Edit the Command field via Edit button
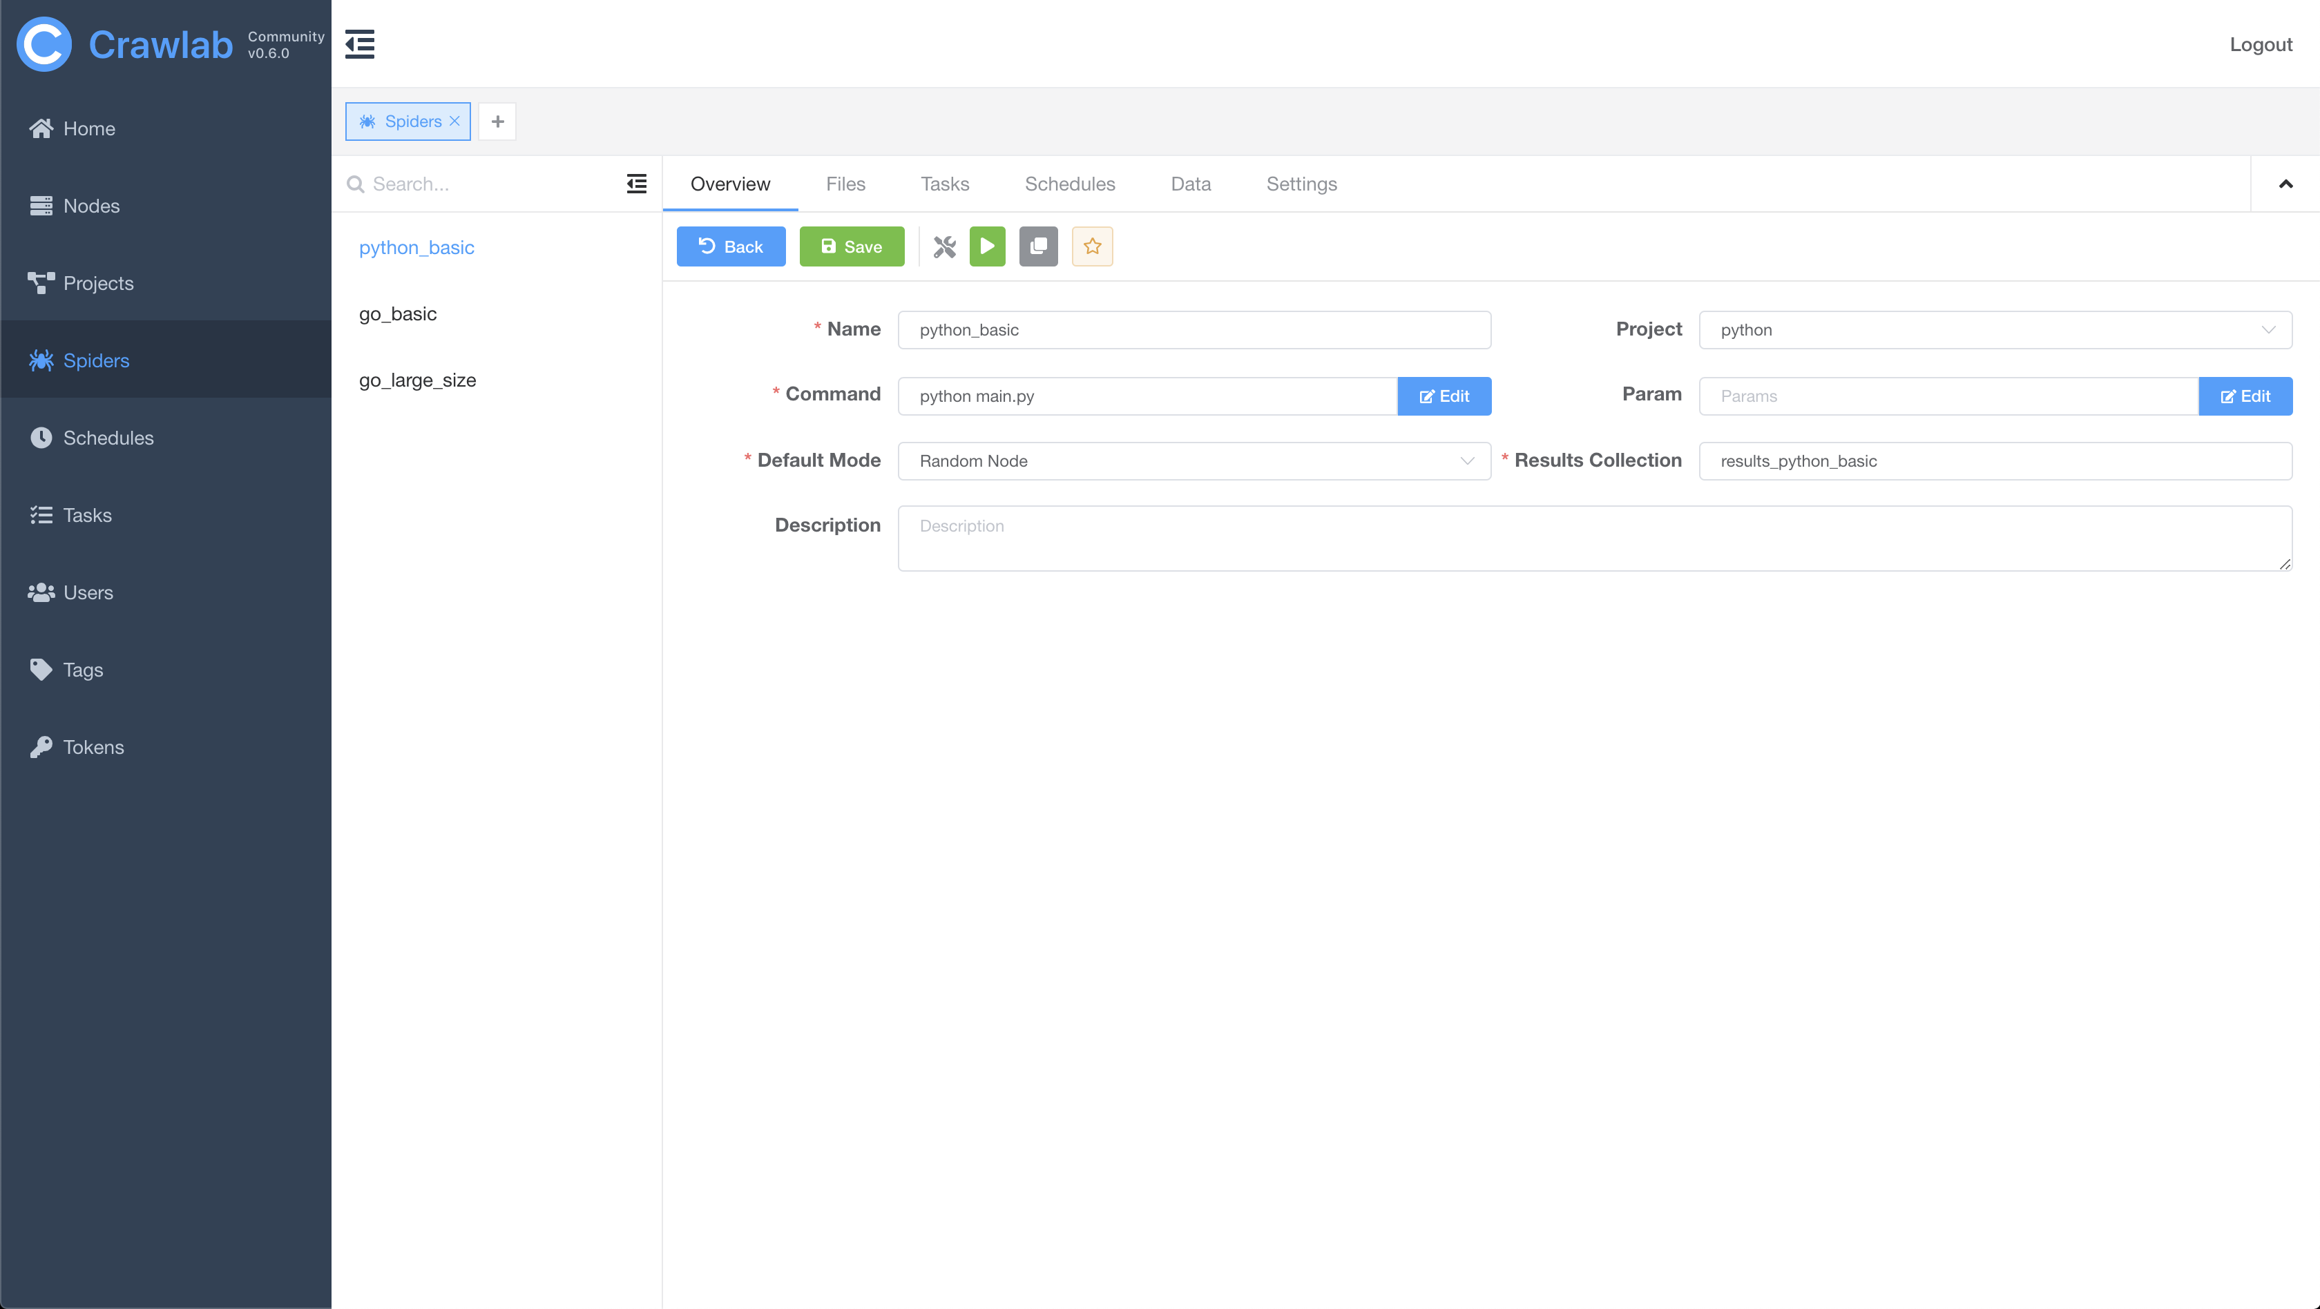Image resolution: width=2320 pixels, height=1309 pixels. point(1444,395)
